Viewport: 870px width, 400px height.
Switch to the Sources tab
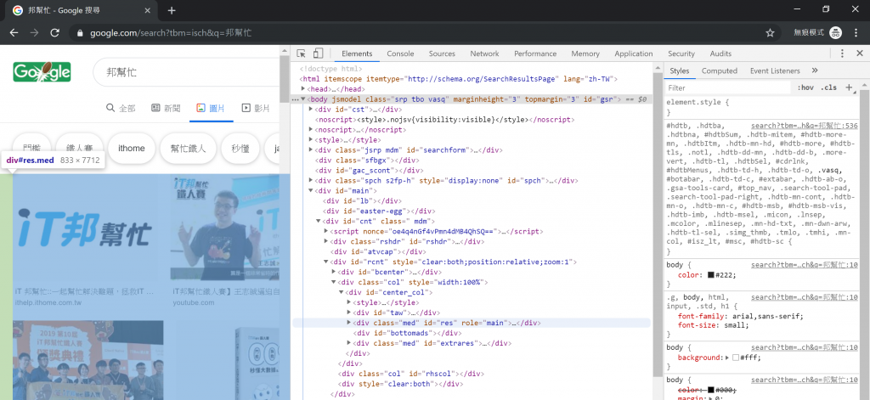click(442, 54)
